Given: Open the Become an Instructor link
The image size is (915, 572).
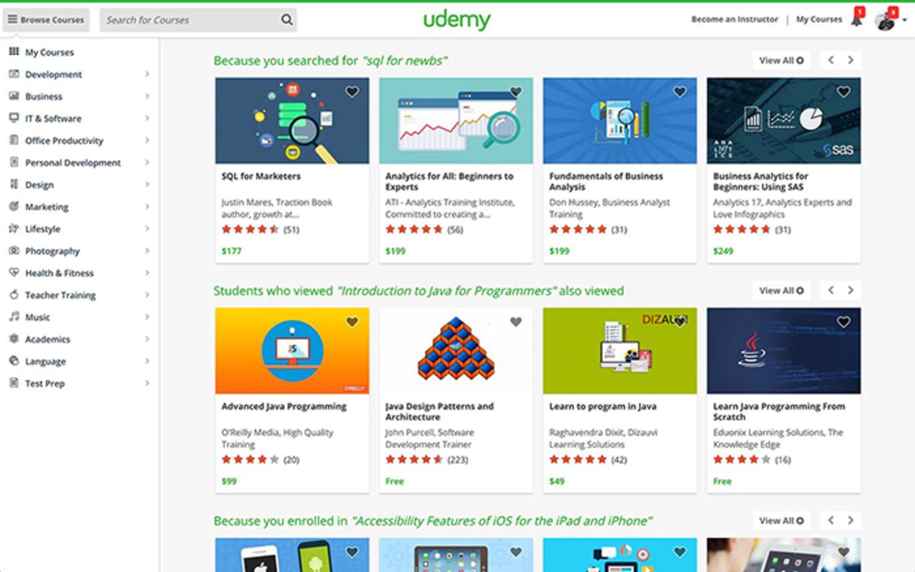Looking at the screenshot, I should 735,20.
